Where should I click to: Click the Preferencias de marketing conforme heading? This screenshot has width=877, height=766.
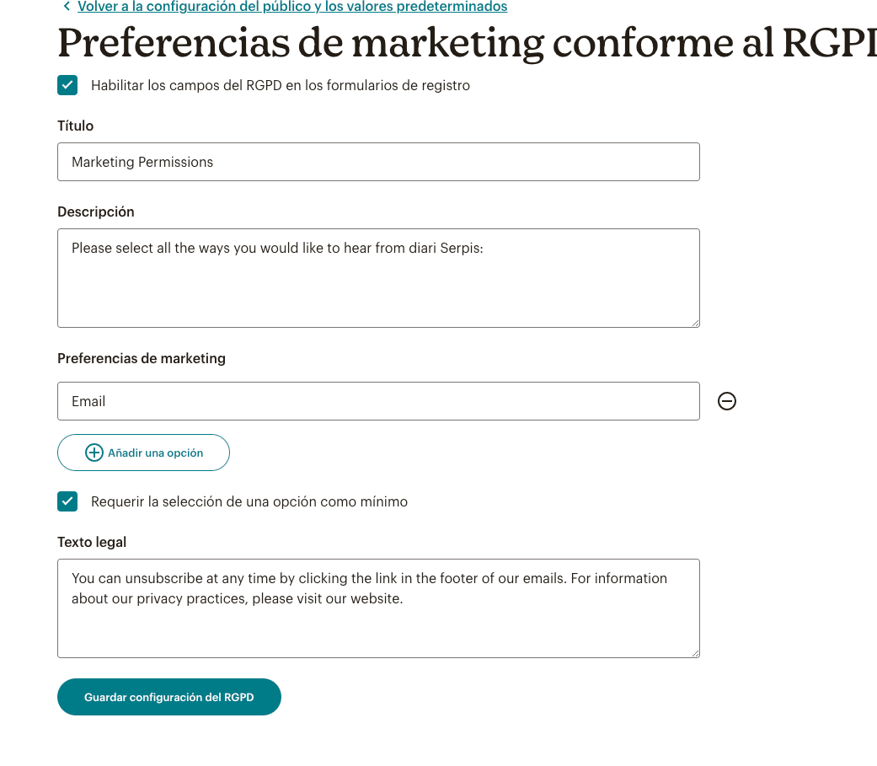point(467,42)
